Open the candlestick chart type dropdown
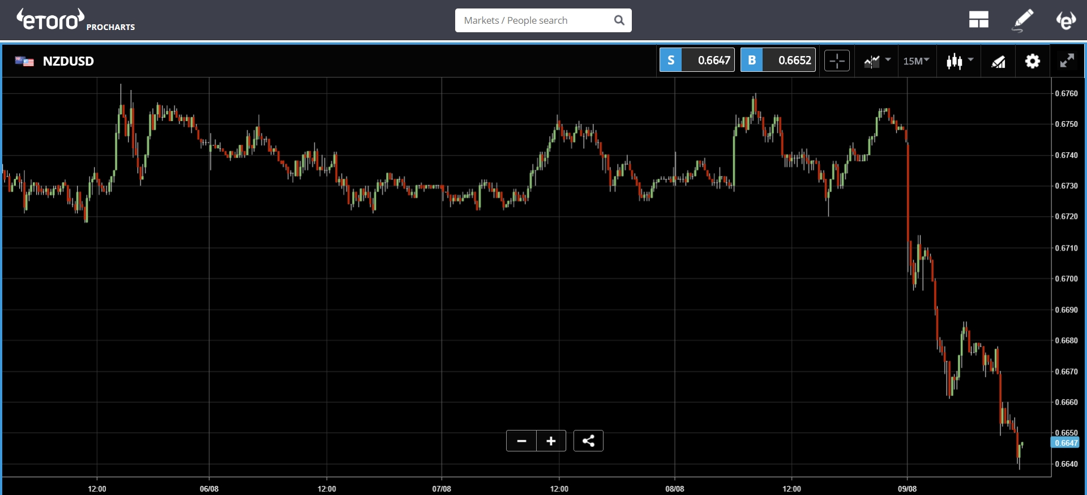1087x495 pixels. point(960,61)
